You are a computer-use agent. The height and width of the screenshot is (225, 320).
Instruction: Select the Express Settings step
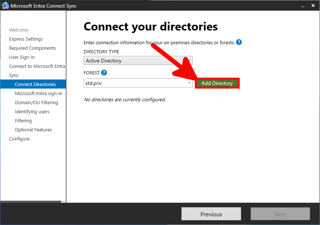25,39
